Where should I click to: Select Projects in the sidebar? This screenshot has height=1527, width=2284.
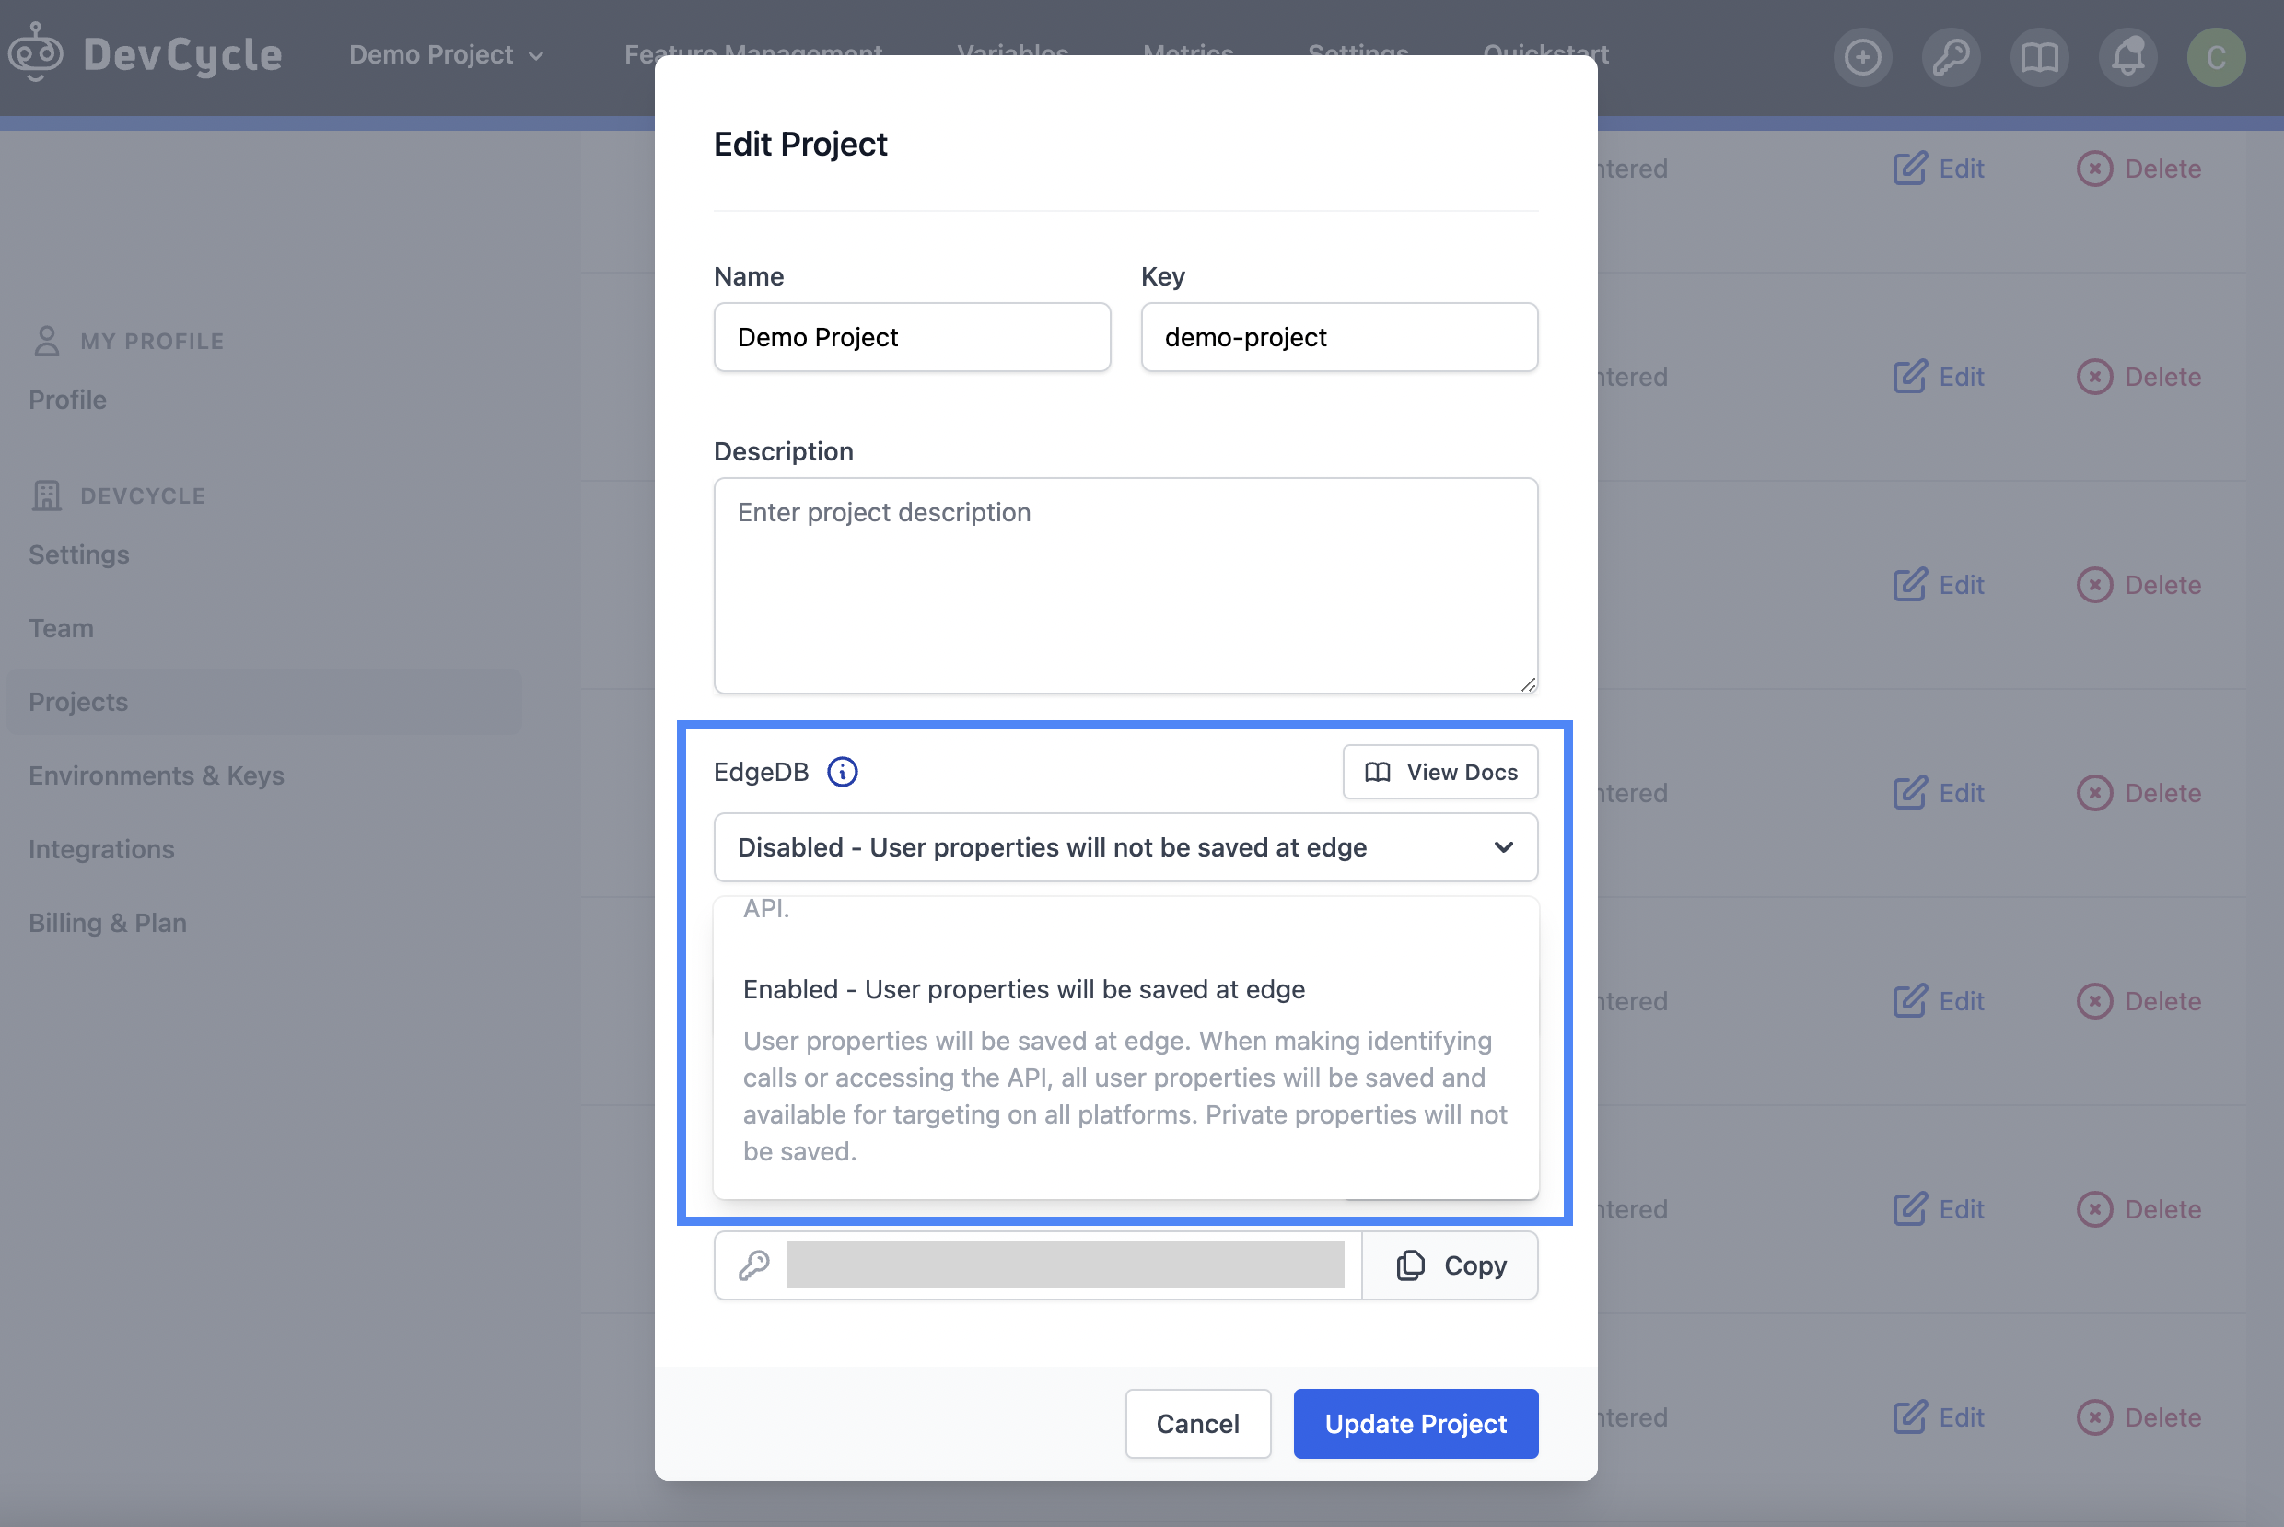pos(263,701)
